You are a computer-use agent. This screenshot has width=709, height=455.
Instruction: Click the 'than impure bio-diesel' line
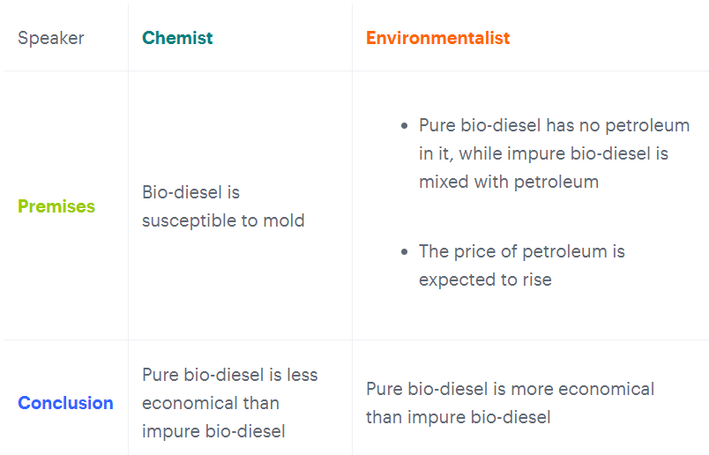(458, 417)
